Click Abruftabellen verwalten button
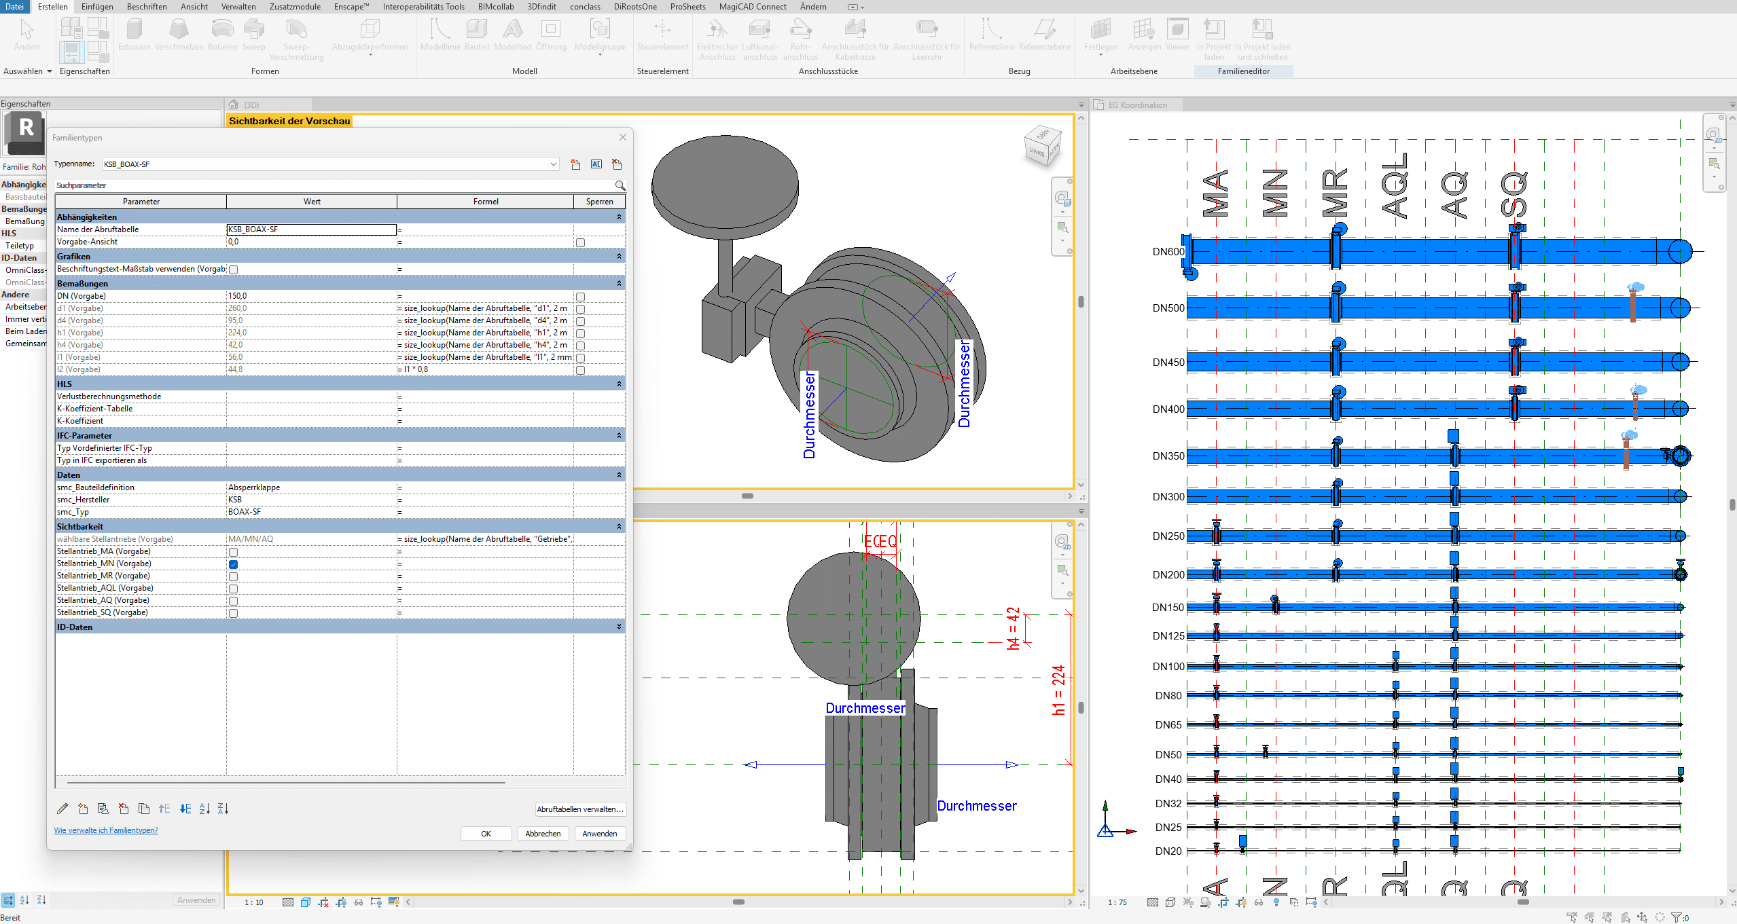1737x924 pixels. click(580, 809)
